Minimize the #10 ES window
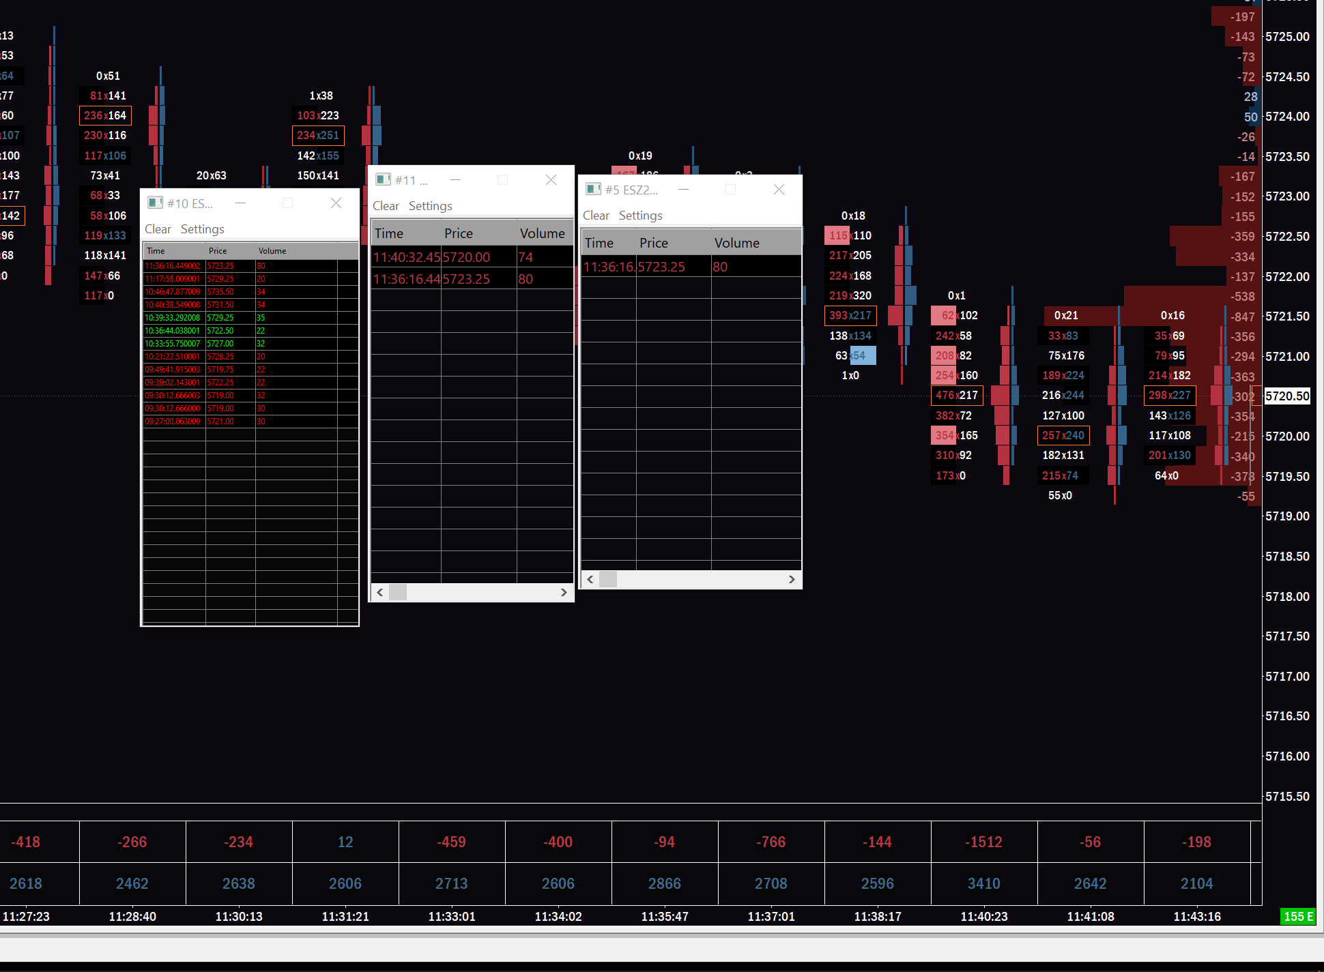1324x972 pixels. click(x=240, y=203)
